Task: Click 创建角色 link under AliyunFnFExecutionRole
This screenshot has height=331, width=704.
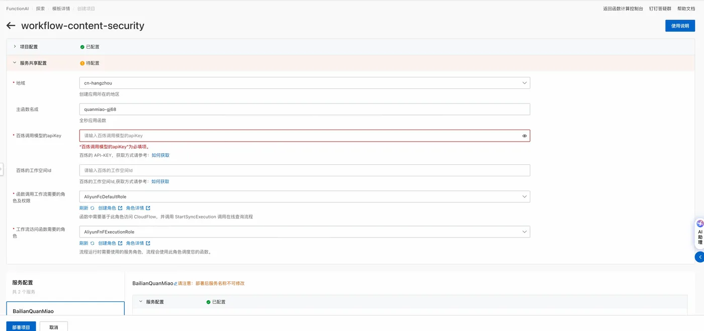Action: (x=107, y=243)
